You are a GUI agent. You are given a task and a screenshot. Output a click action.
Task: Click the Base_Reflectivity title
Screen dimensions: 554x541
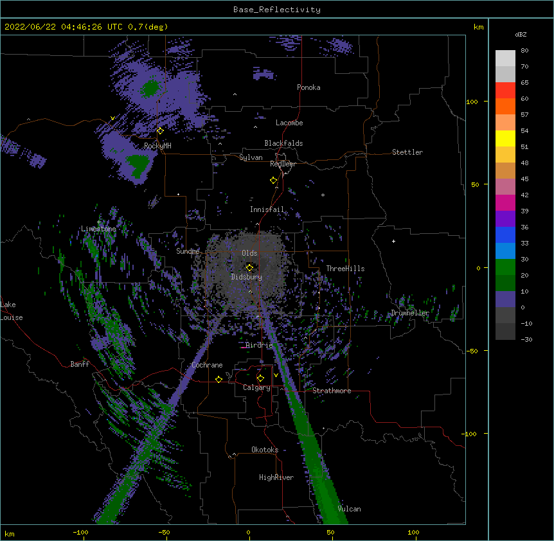(277, 10)
